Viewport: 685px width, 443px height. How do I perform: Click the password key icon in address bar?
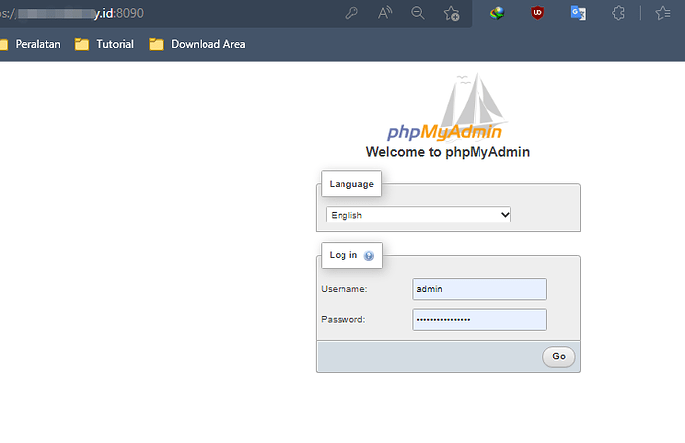[351, 13]
